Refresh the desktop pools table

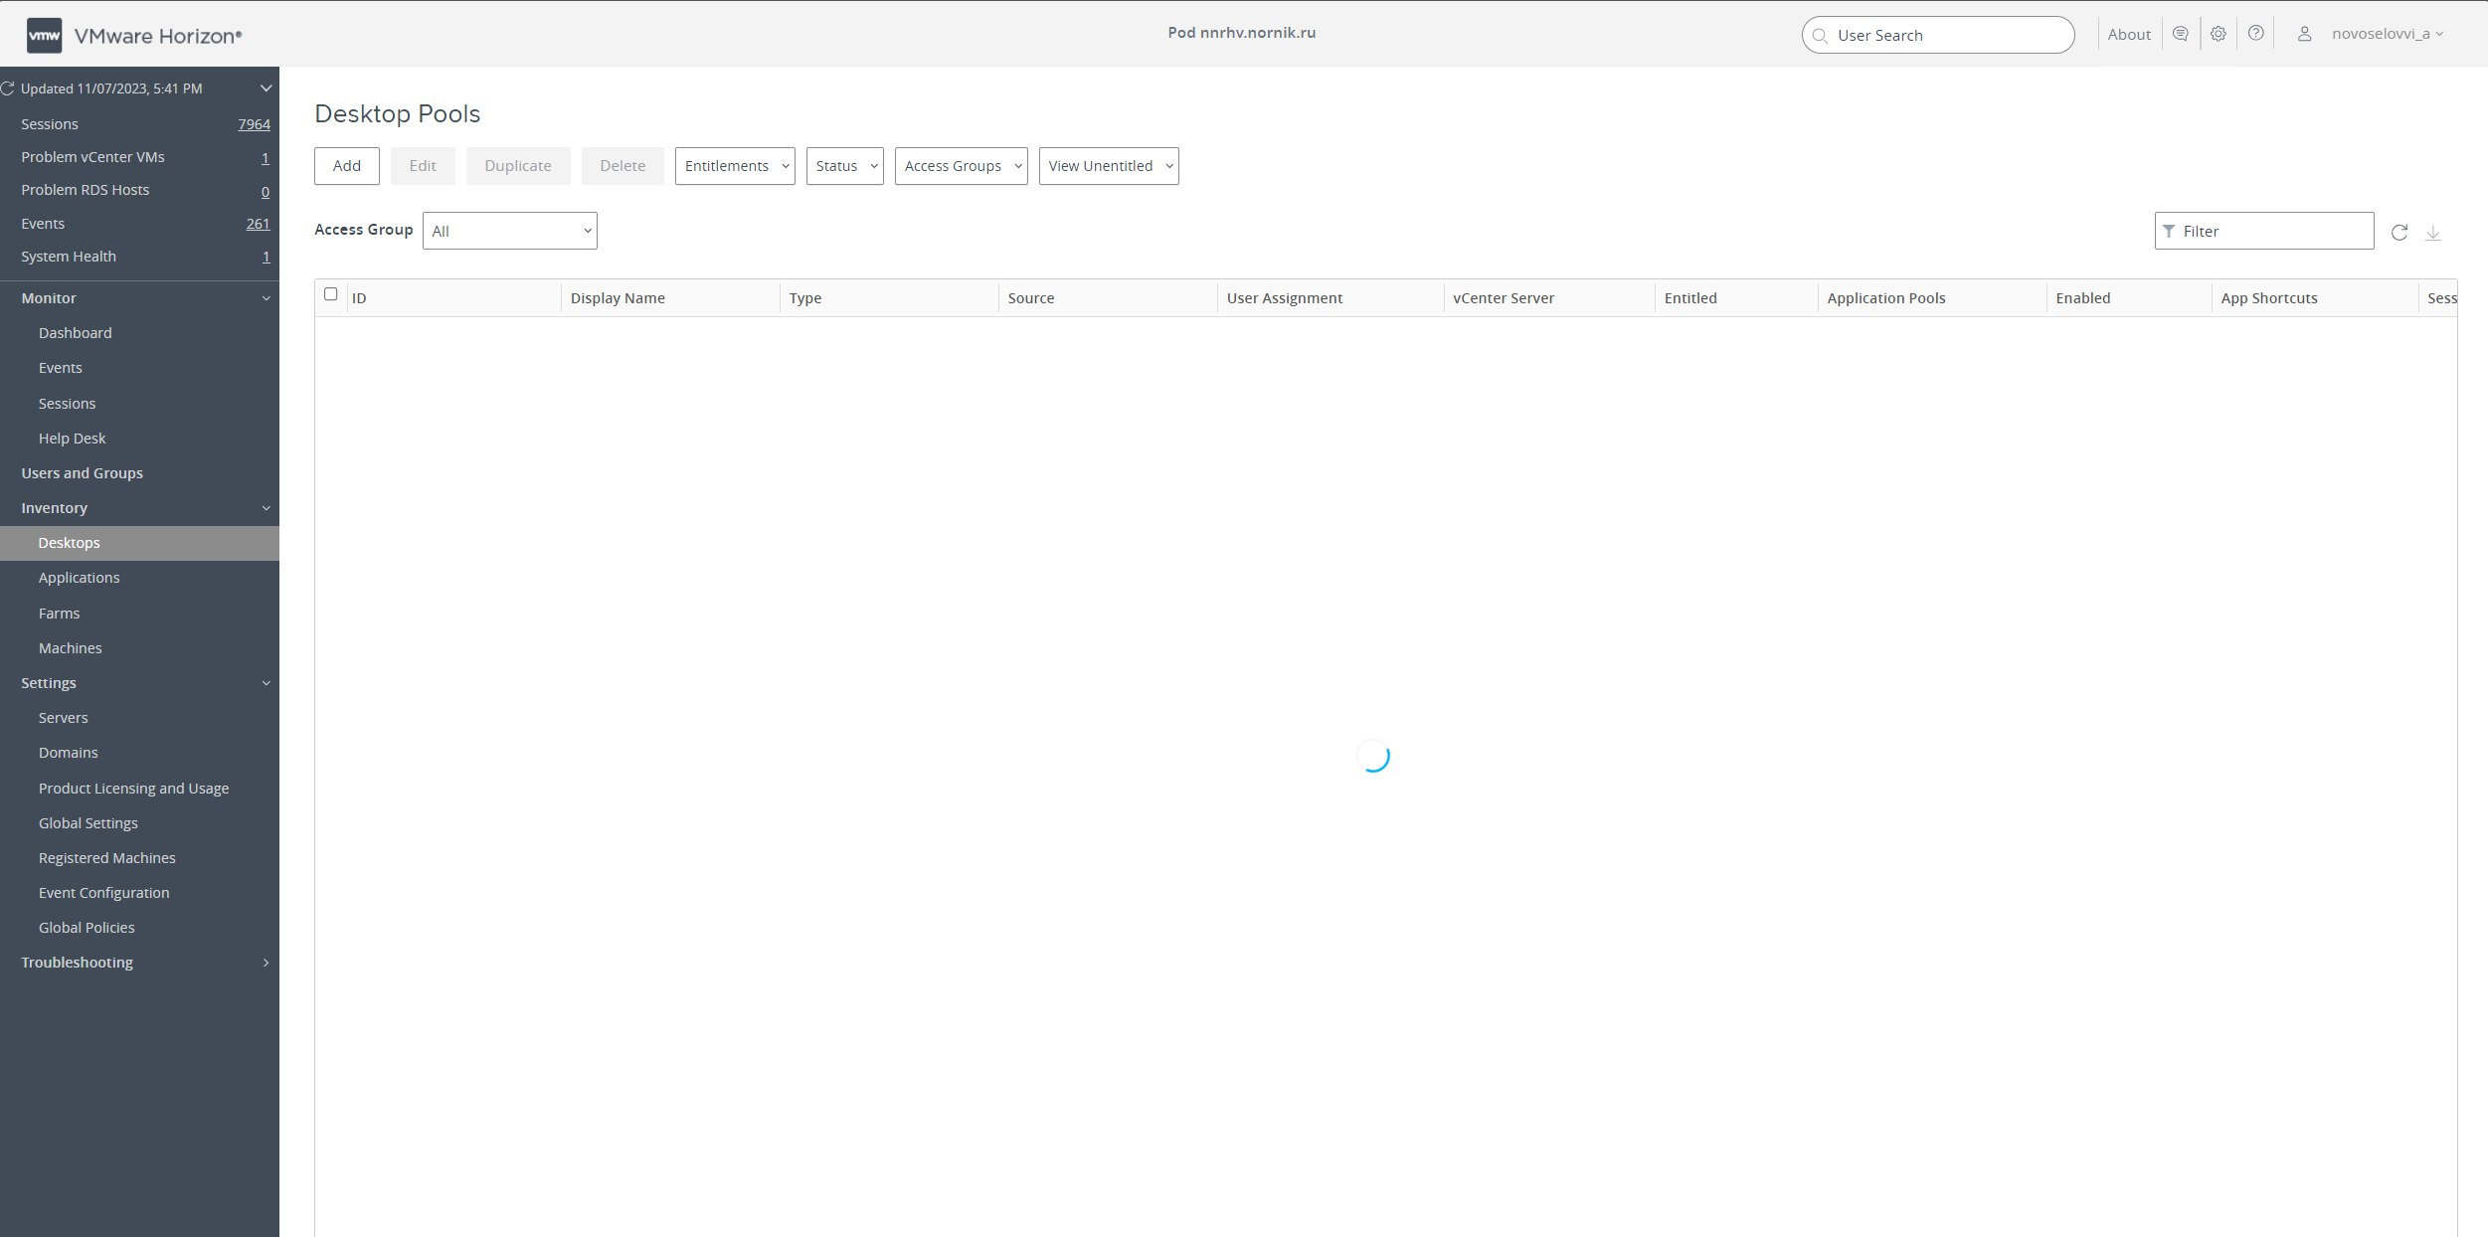[x=2399, y=232]
